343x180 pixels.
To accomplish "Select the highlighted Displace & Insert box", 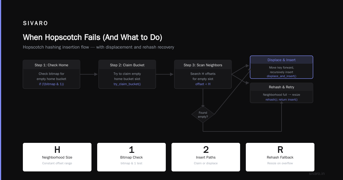I will (x=282, y=67).
